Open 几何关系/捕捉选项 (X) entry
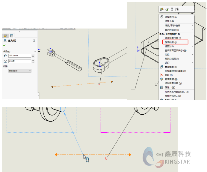The width and height of the screenshot is (207, 172). pos(176,92)
